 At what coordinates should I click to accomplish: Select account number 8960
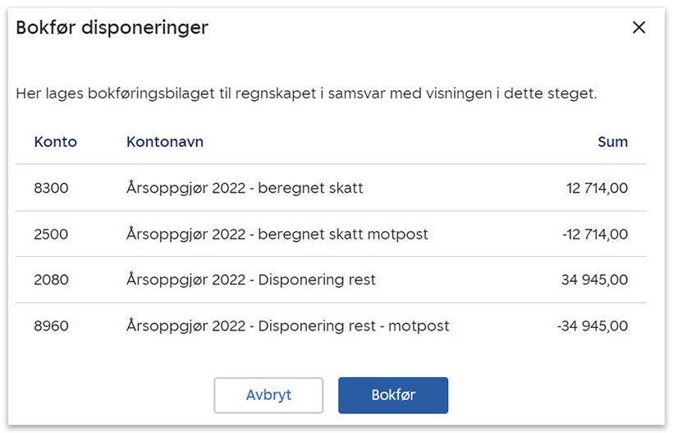coord(52,326)
